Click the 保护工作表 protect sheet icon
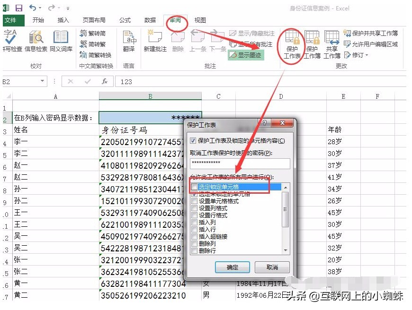The image size is (412, 310). click(292, 45)
